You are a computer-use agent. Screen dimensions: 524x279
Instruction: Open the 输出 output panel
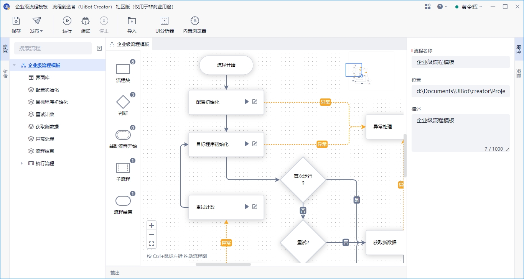pyautogui.click(x=115, y=273)
